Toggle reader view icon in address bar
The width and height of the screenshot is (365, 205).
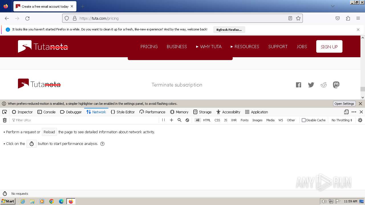[290, 18]
